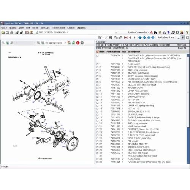Click the round info icon
This screenshot has width=190, height=190.
[x=177, y=32]
